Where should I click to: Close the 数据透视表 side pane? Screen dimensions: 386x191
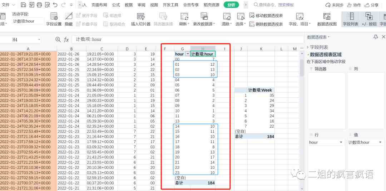point(383,37)
